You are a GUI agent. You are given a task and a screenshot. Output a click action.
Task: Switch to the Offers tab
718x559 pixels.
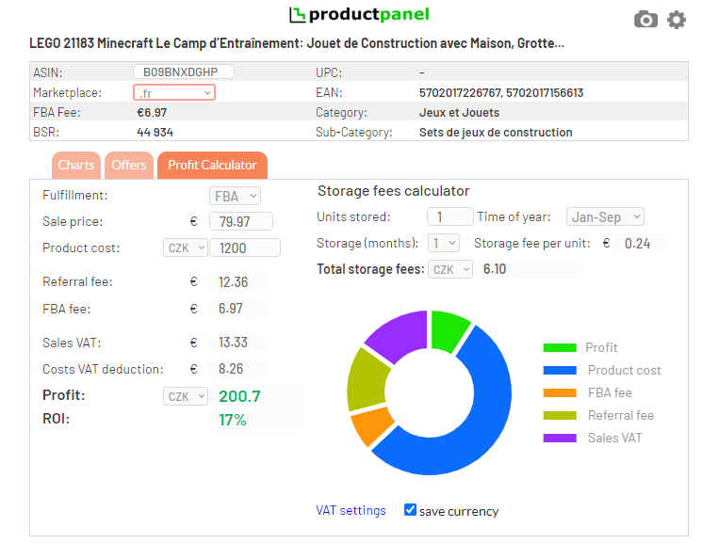(129, 165)
